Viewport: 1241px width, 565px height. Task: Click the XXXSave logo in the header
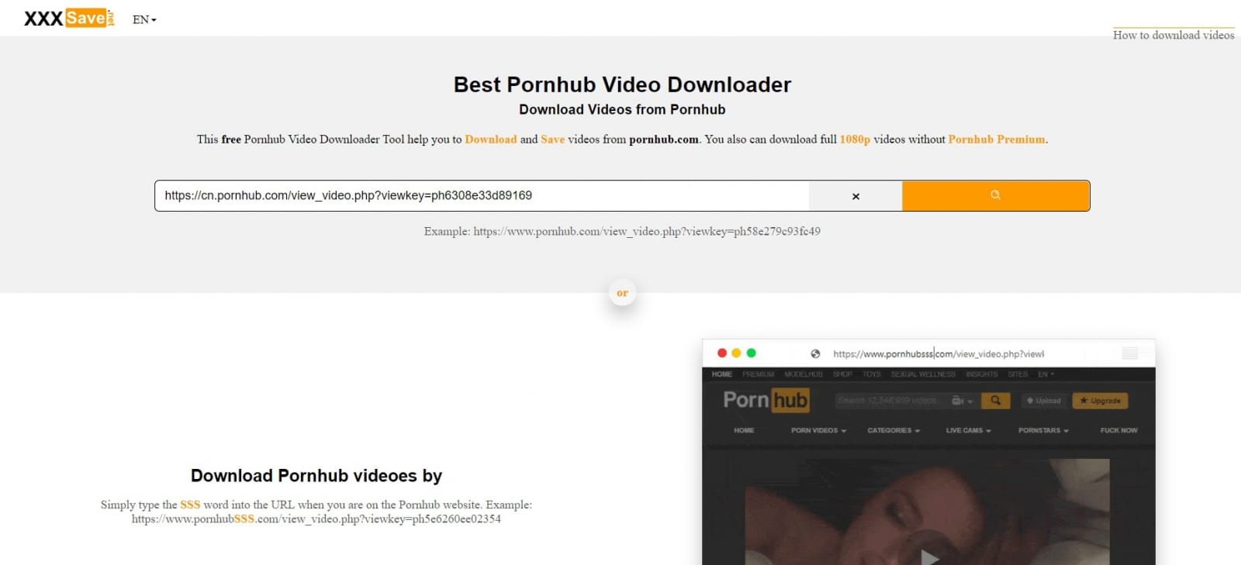coord(69,19)
